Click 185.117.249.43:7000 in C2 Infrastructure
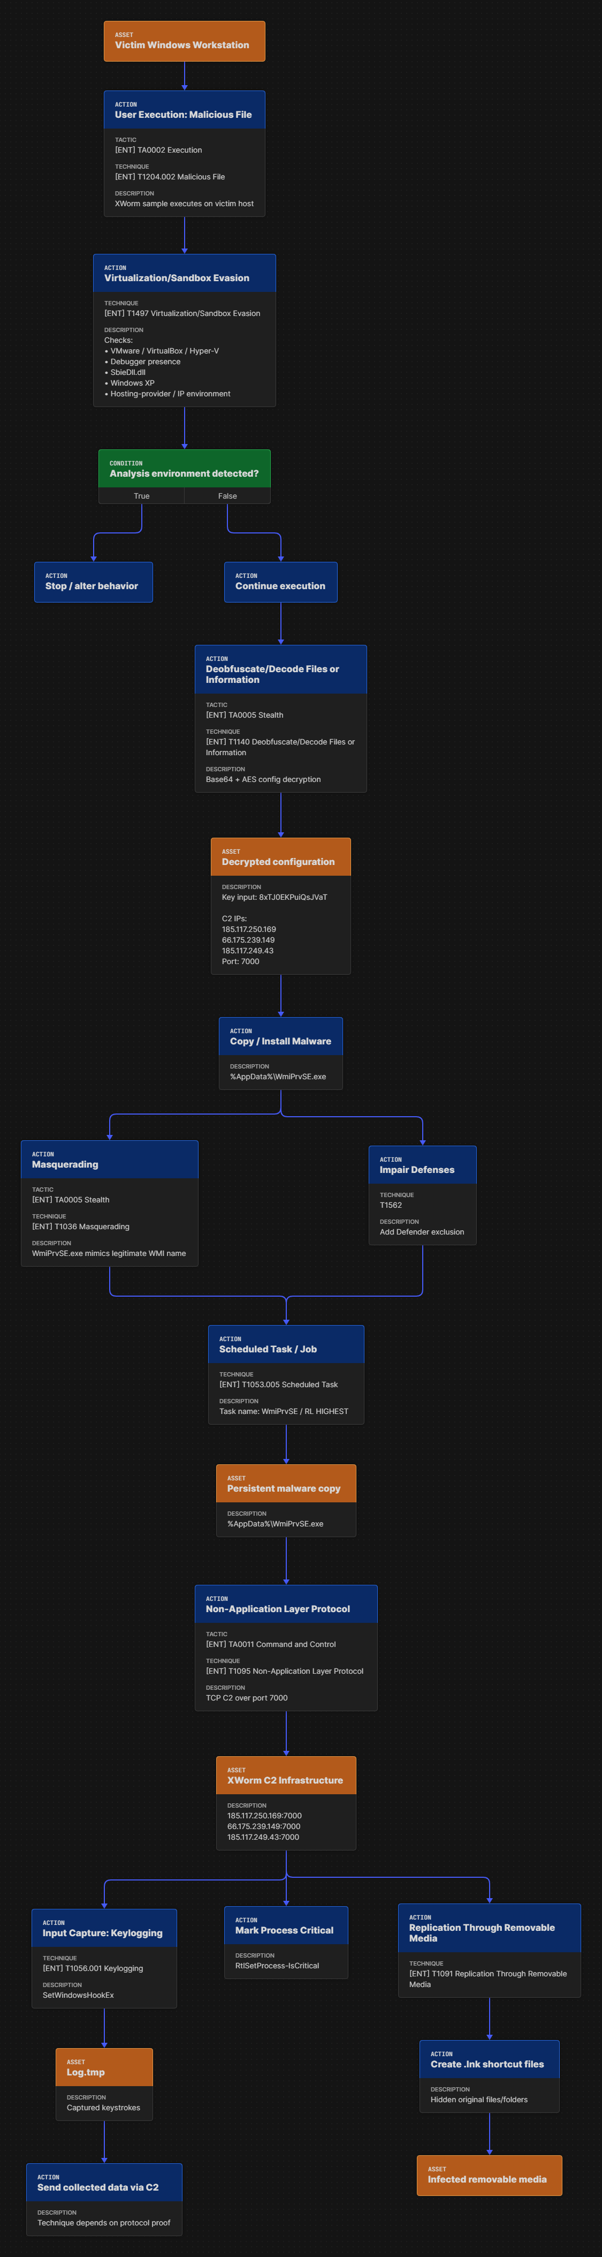This screenshot has width=602, height=2257. pyautogui.click(x=263, y=1837)
